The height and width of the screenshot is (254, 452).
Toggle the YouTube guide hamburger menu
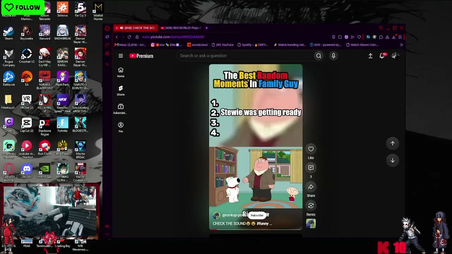point(121,56)
